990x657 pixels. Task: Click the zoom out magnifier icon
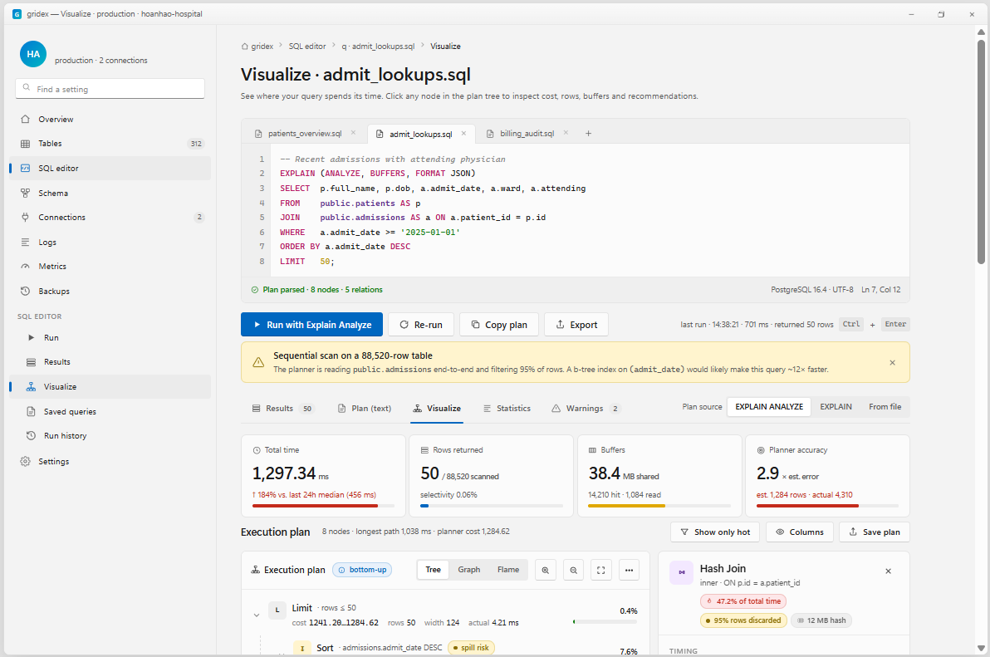(573, 570)
